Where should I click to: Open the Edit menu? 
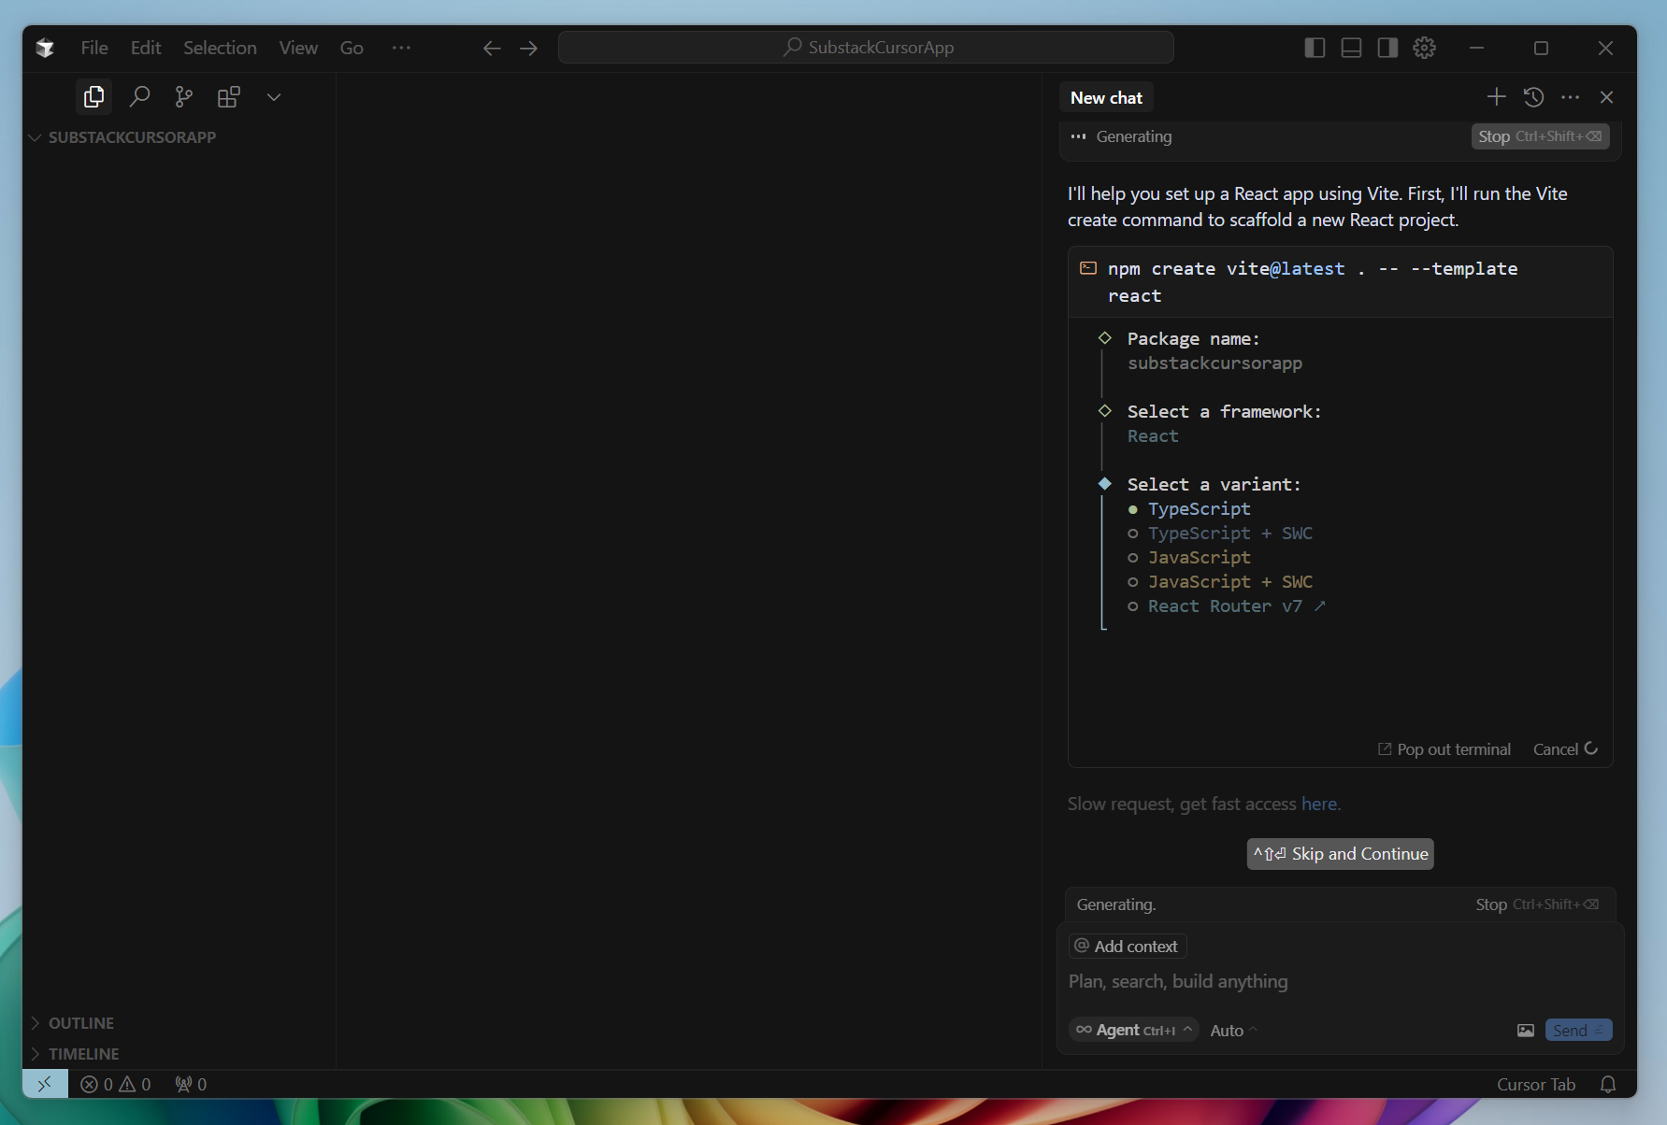[146, 48]
